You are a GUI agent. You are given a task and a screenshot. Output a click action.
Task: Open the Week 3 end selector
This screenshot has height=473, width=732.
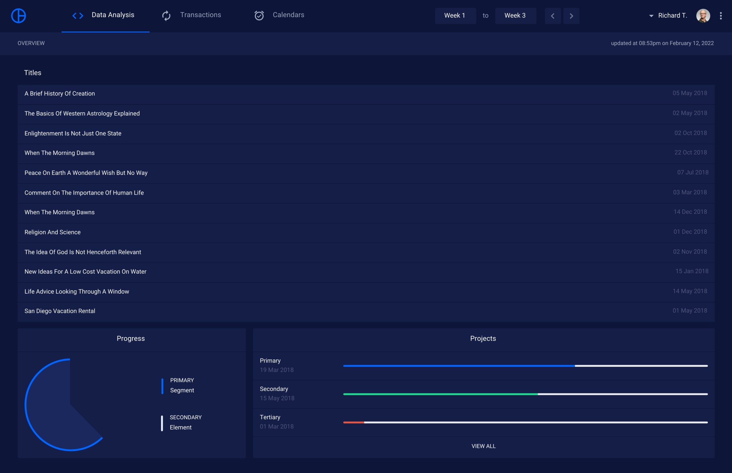(x=516, y=16)
